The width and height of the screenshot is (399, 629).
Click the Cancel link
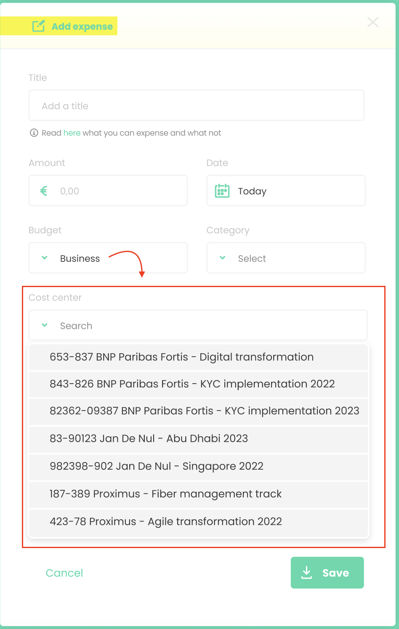coord(64,573)
